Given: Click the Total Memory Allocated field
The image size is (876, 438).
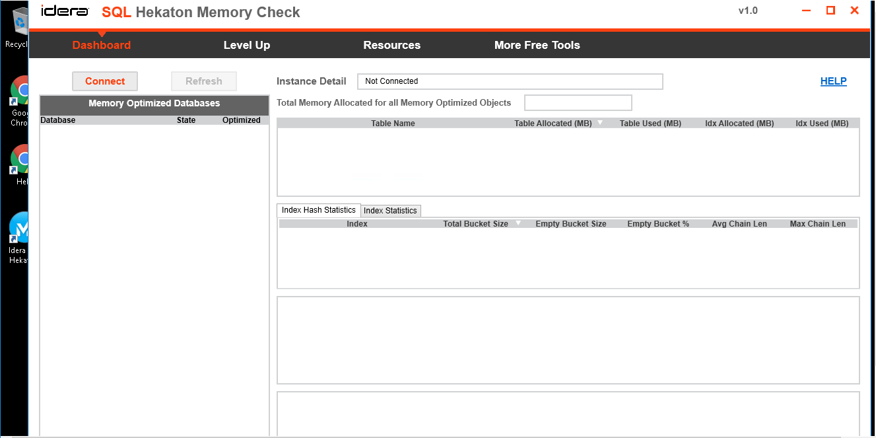Looking at the screenshot, I should [x=578, y=103].
